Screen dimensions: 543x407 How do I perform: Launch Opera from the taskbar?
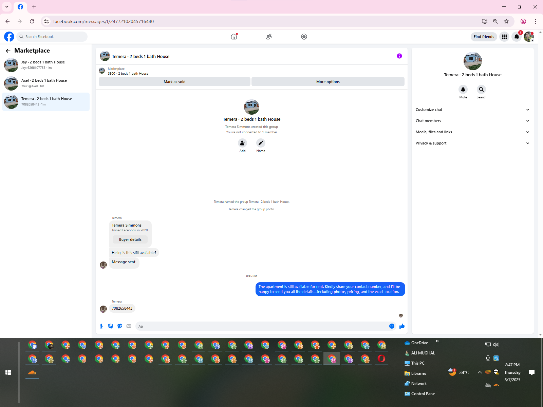tap(381, 358)
